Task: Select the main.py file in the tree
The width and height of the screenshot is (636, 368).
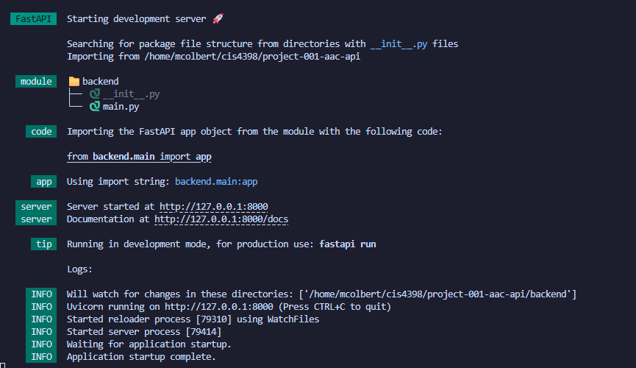Action: click(121, 107)
